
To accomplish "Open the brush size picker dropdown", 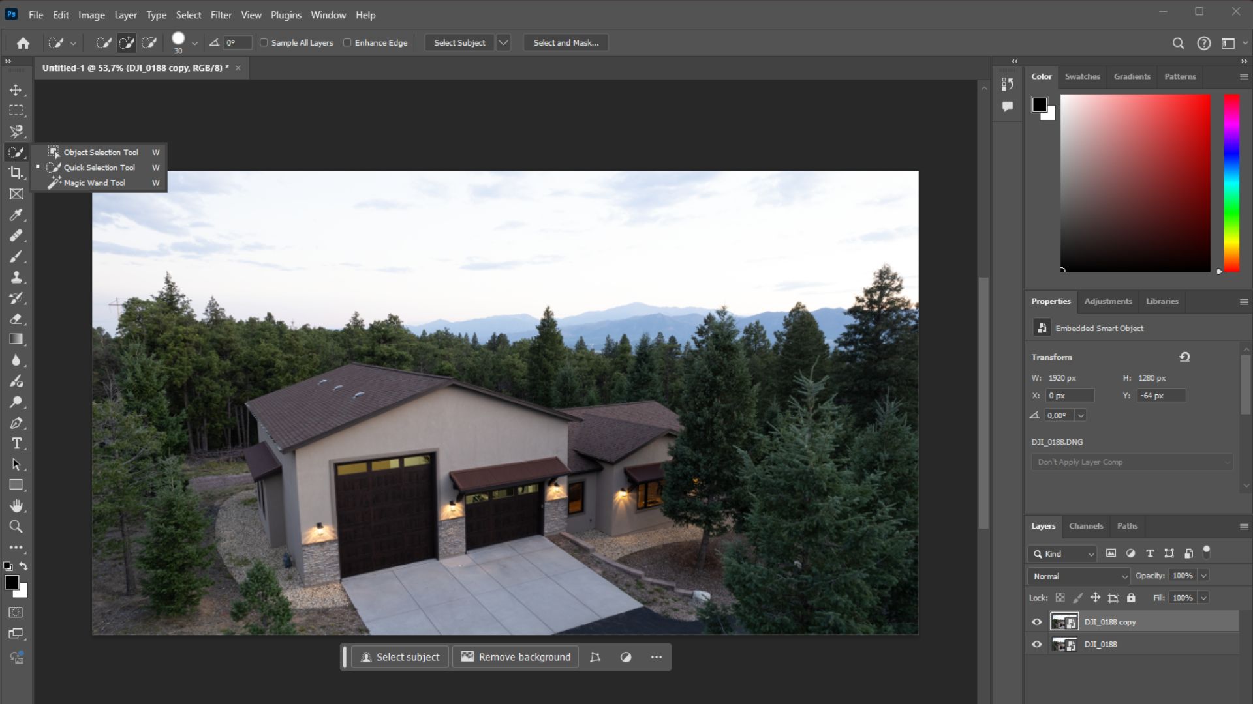I will [194, 43].
